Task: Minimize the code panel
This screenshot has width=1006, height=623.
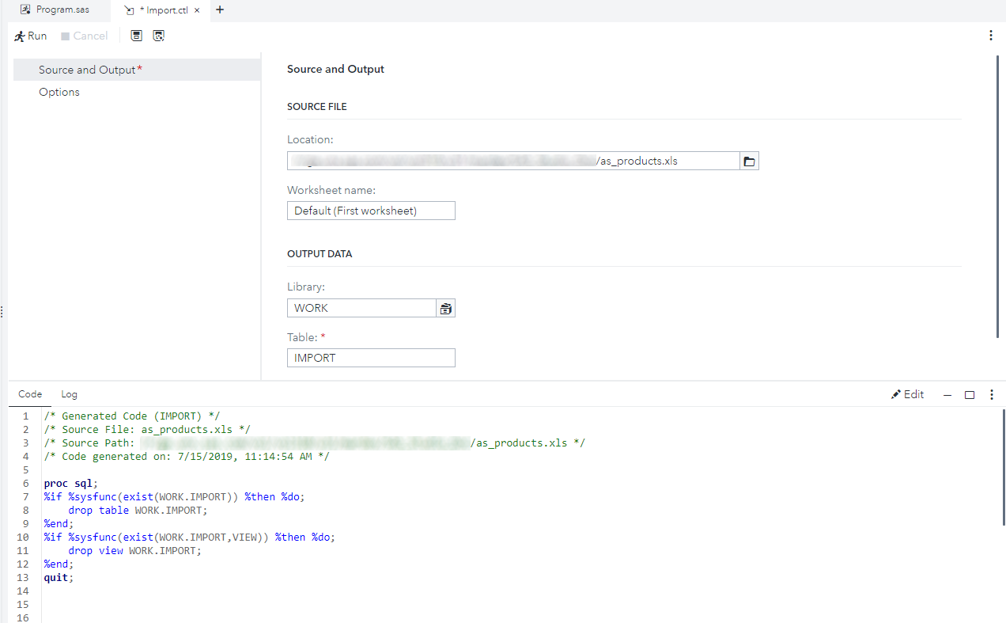Action: click(x=947, y=395)
